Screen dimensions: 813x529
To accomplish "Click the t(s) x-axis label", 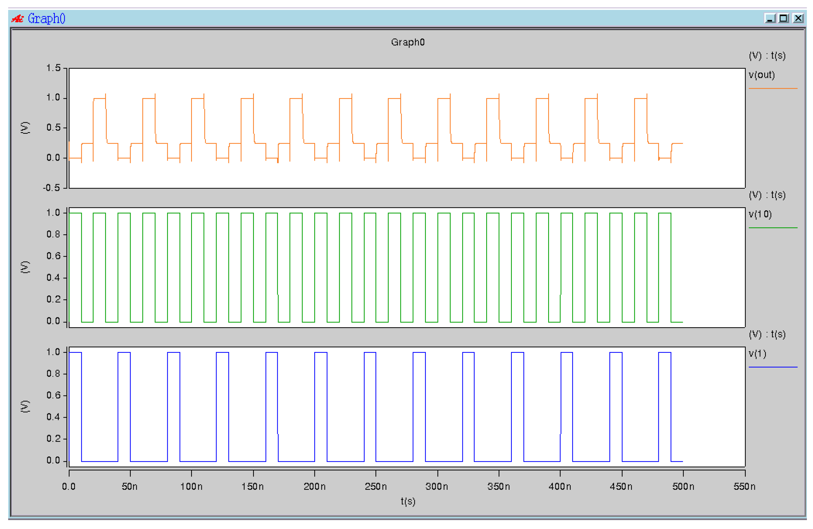I will tap(408, 502).
